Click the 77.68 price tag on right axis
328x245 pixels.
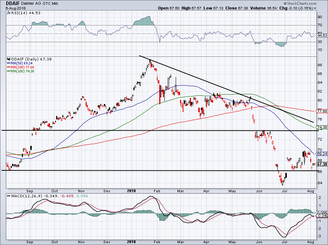coord(322,111)
